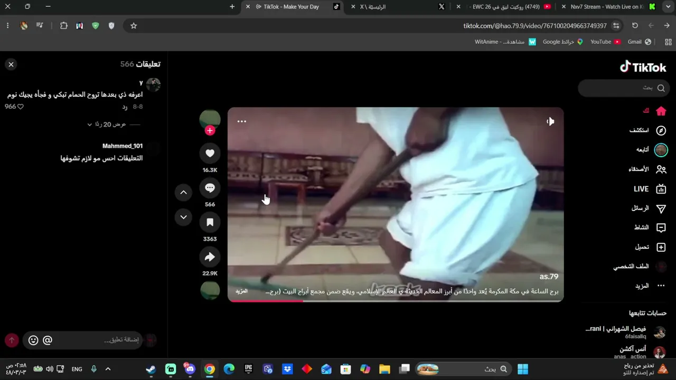Share the video using the arrow icon

(210, 257)
